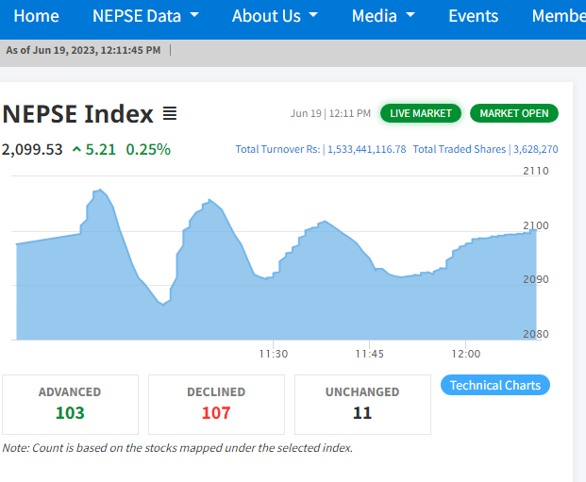
Task: Click the 11:30 time axis marker
Action: coord(274,354)
